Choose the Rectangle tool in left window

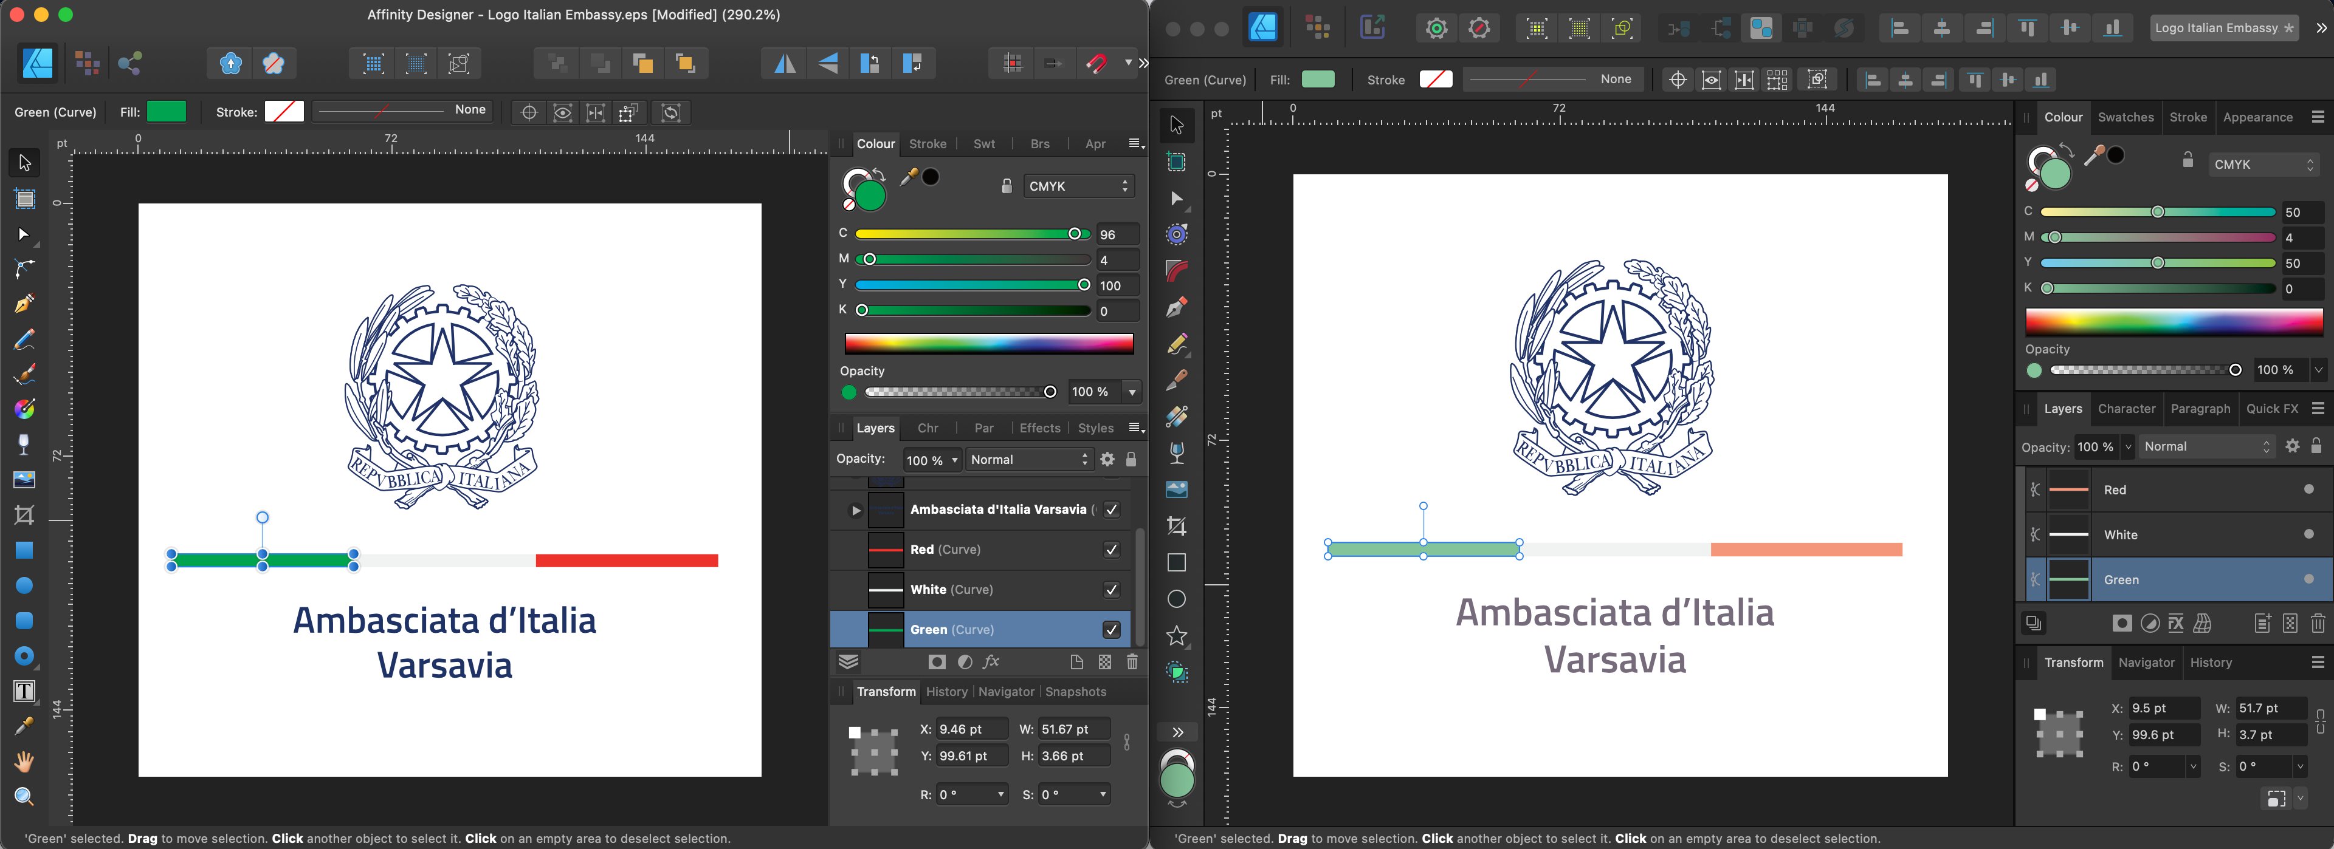(24, 550)
